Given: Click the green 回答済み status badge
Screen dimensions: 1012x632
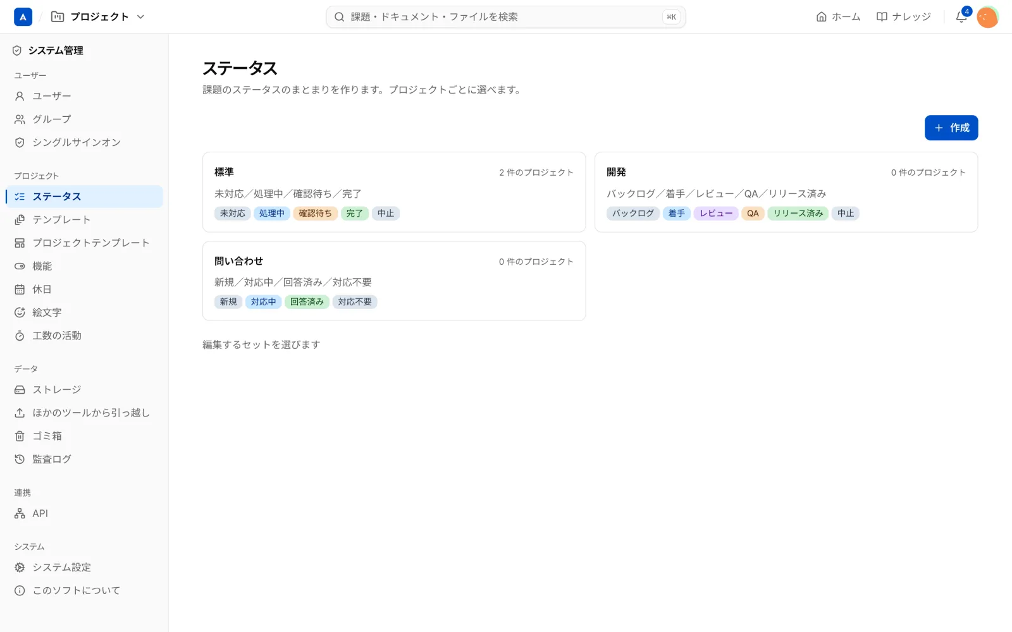Looking at the screenshot, I should click(x=307, y=302).
